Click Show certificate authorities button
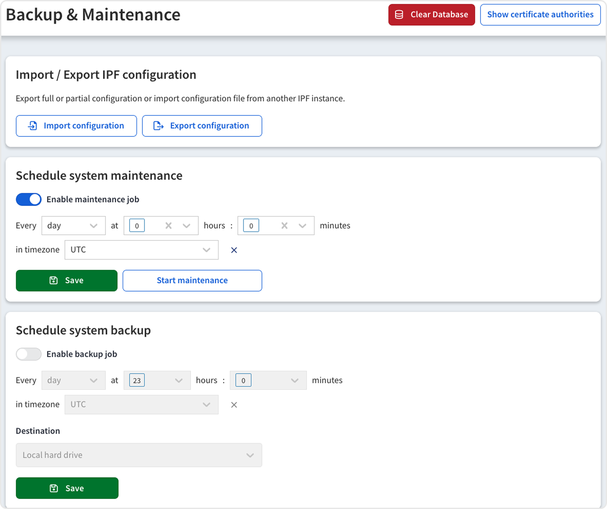 pos(540,15)
